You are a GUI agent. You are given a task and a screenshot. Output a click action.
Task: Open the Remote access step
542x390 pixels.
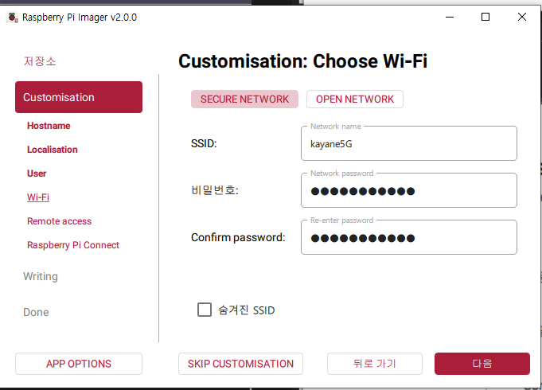[x=59, y=221]
